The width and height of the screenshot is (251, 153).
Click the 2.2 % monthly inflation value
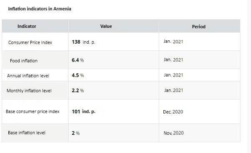78,91
